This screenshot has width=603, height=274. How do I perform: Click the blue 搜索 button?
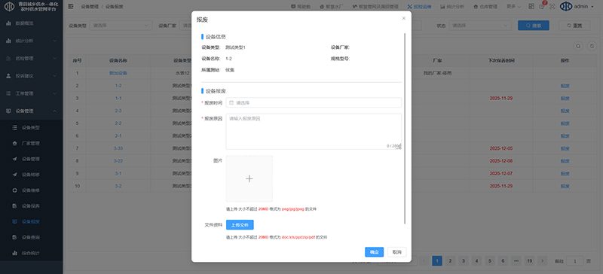click(x=534, y=26)
